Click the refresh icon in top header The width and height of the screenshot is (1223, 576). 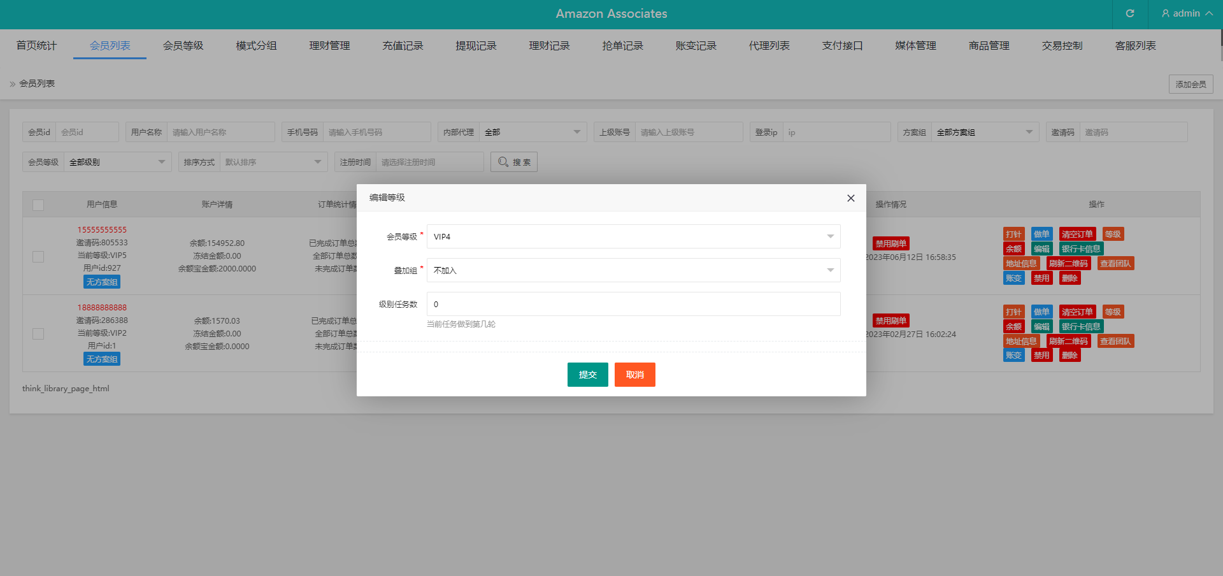pyautogui.click(x=1129, y=13)
